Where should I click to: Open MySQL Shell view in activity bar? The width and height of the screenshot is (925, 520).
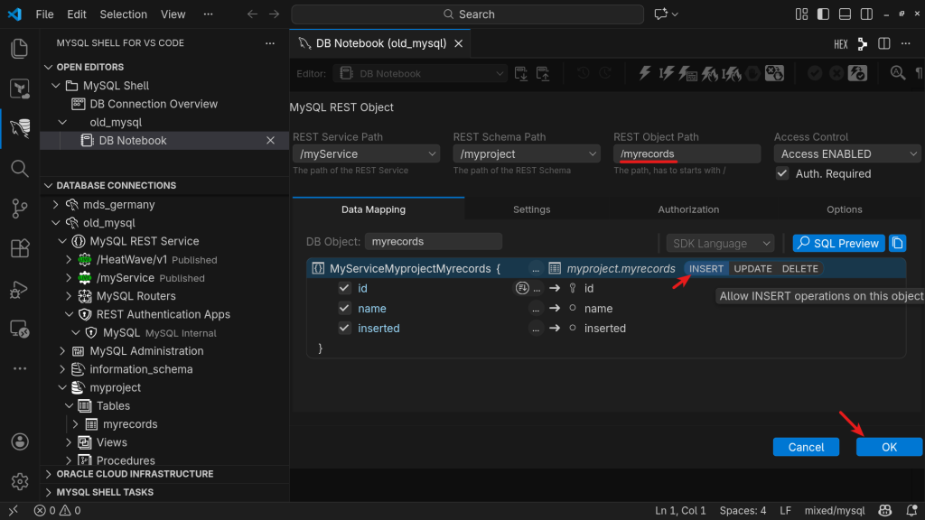pyautogui.click(x=19, y=129)
